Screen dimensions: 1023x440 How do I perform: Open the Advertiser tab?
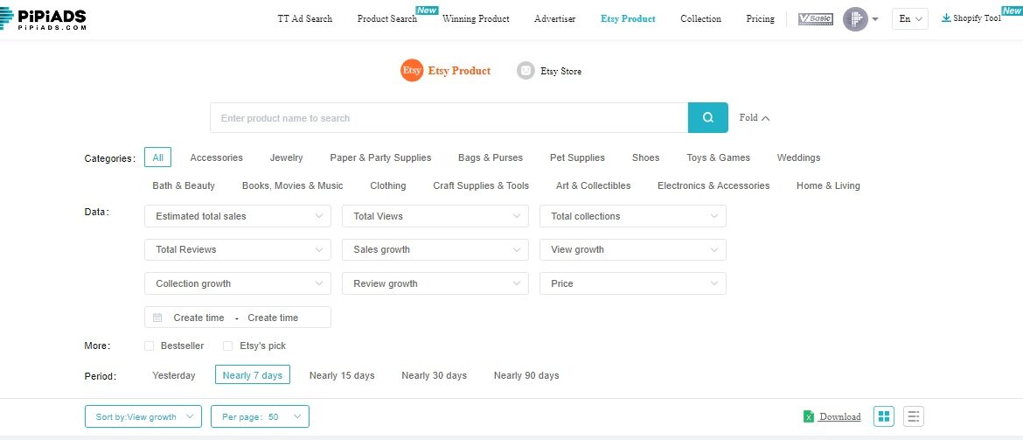pyautogui.click(x=554, y=19)
